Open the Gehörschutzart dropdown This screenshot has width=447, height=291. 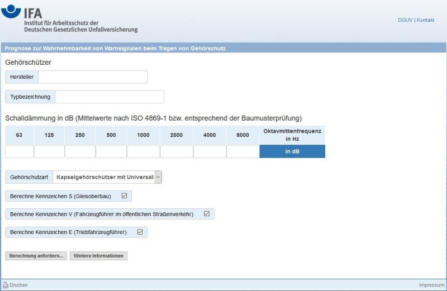(107, 177)
